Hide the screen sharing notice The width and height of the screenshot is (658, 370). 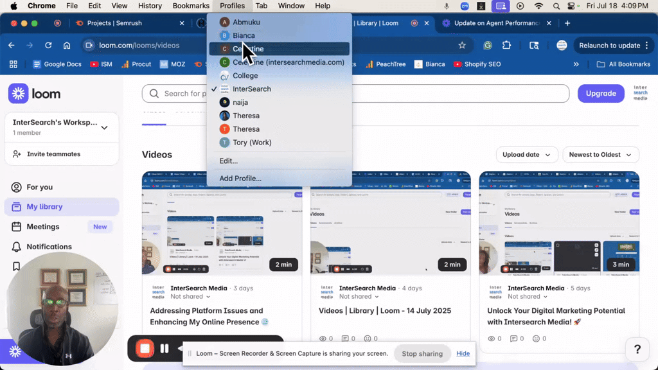point(463,354)
